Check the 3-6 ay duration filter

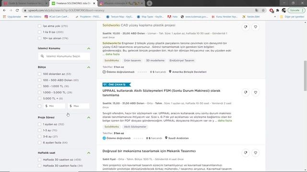[39, 137]
